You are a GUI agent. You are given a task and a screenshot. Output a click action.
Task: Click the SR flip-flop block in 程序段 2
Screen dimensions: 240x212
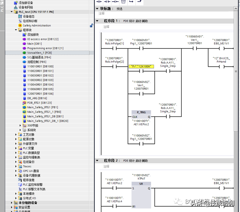click(141, 183)
